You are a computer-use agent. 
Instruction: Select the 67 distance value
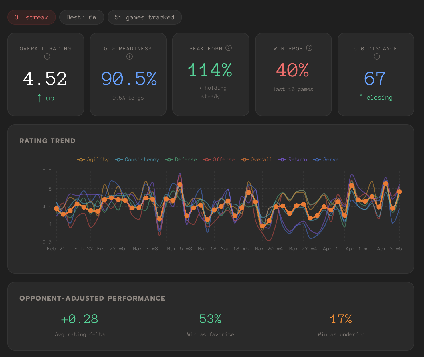[375, 79]
